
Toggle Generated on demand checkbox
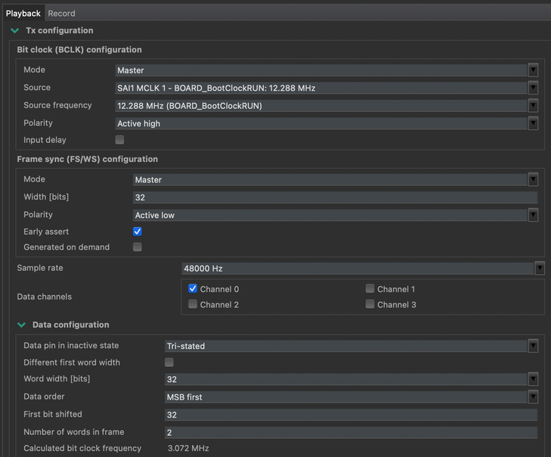pos(138,247)
